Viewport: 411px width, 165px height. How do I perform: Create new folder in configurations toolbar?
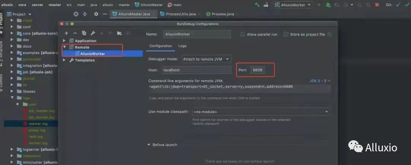coord(119,33)
